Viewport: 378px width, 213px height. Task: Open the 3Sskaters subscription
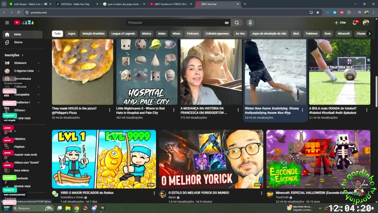pyautogui.click(x=22, y=63)
